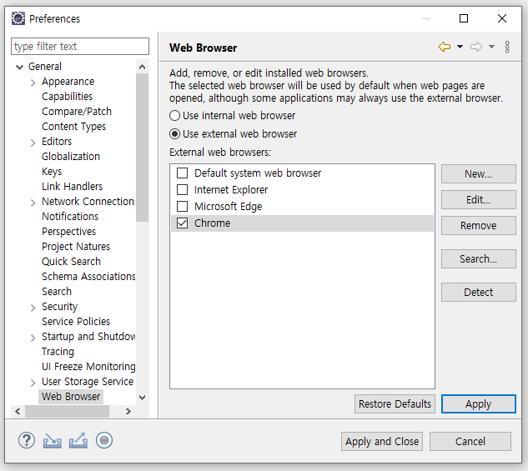Screen dimensions: 528x471
Task: Select Default system web browser label
Action: pyautogui.click(x=258, y=173)
